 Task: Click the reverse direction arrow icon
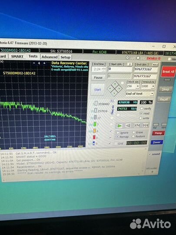pyautogui.click(x=128, y=125)
